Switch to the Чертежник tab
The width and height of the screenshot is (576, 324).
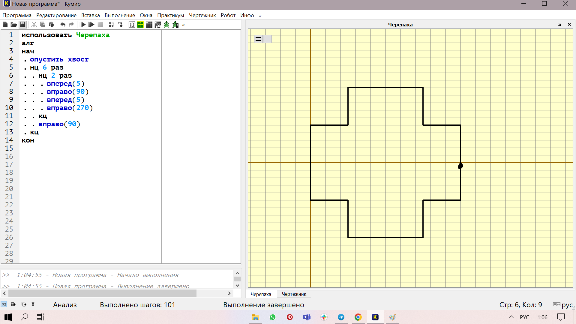[294, 294]
